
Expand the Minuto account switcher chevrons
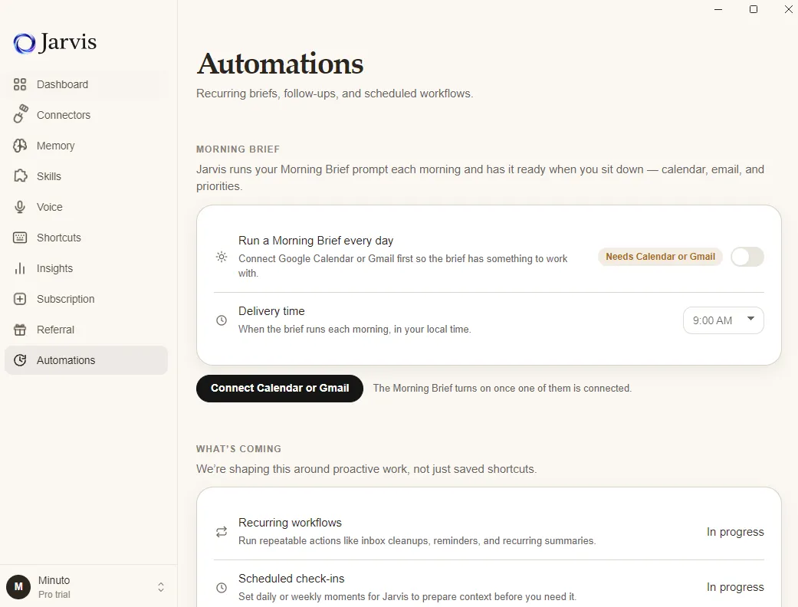tap(161, 587)
